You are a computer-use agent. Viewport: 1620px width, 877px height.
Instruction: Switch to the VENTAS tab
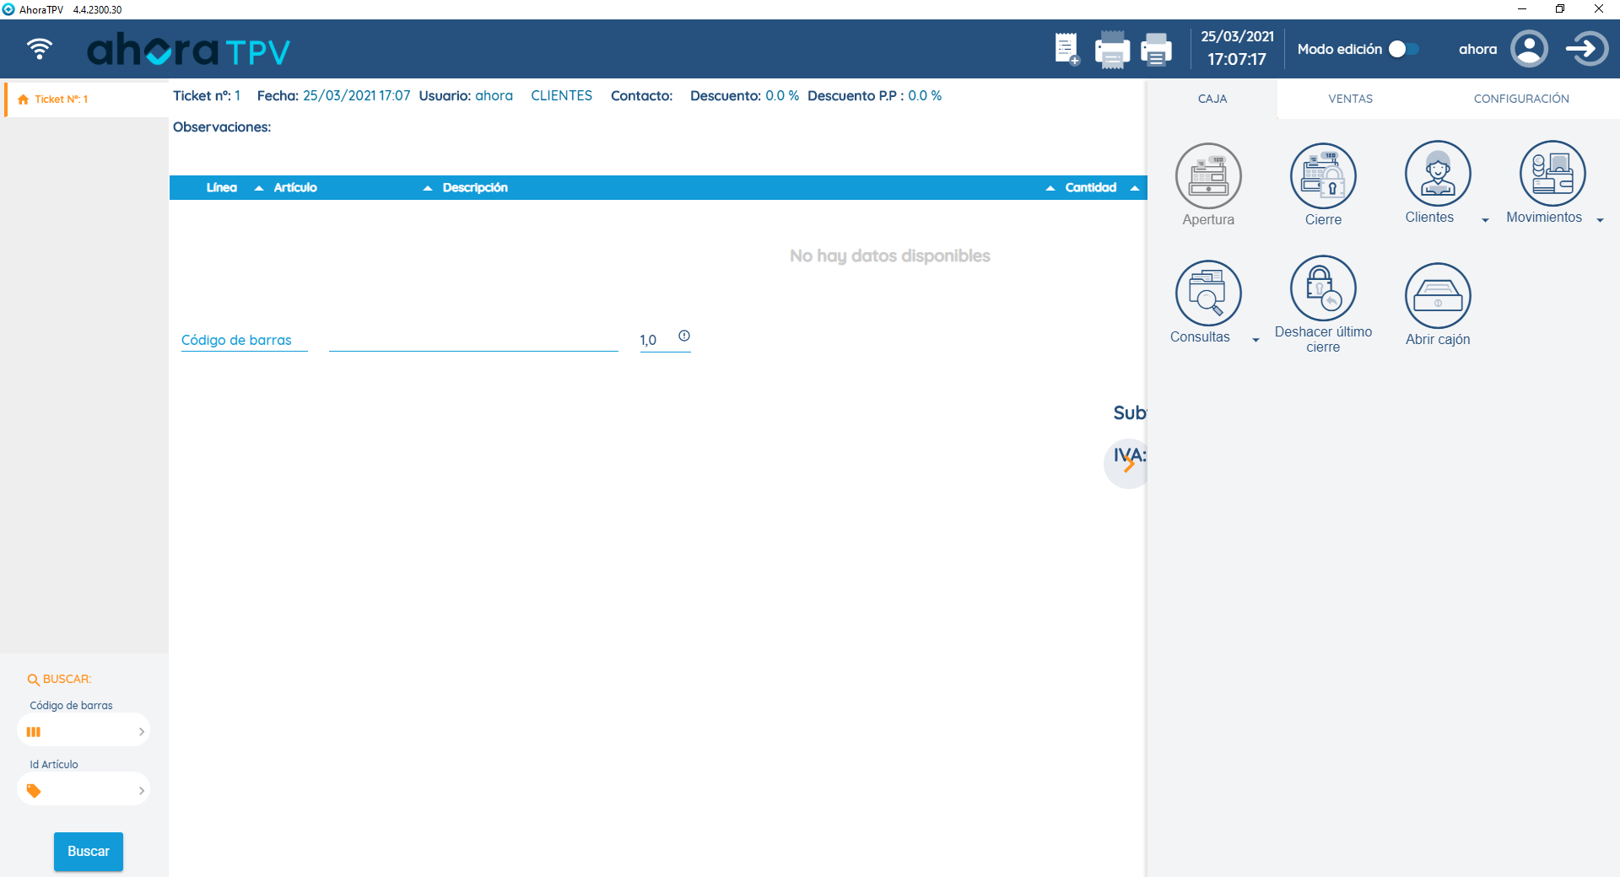pos(1350,99)
